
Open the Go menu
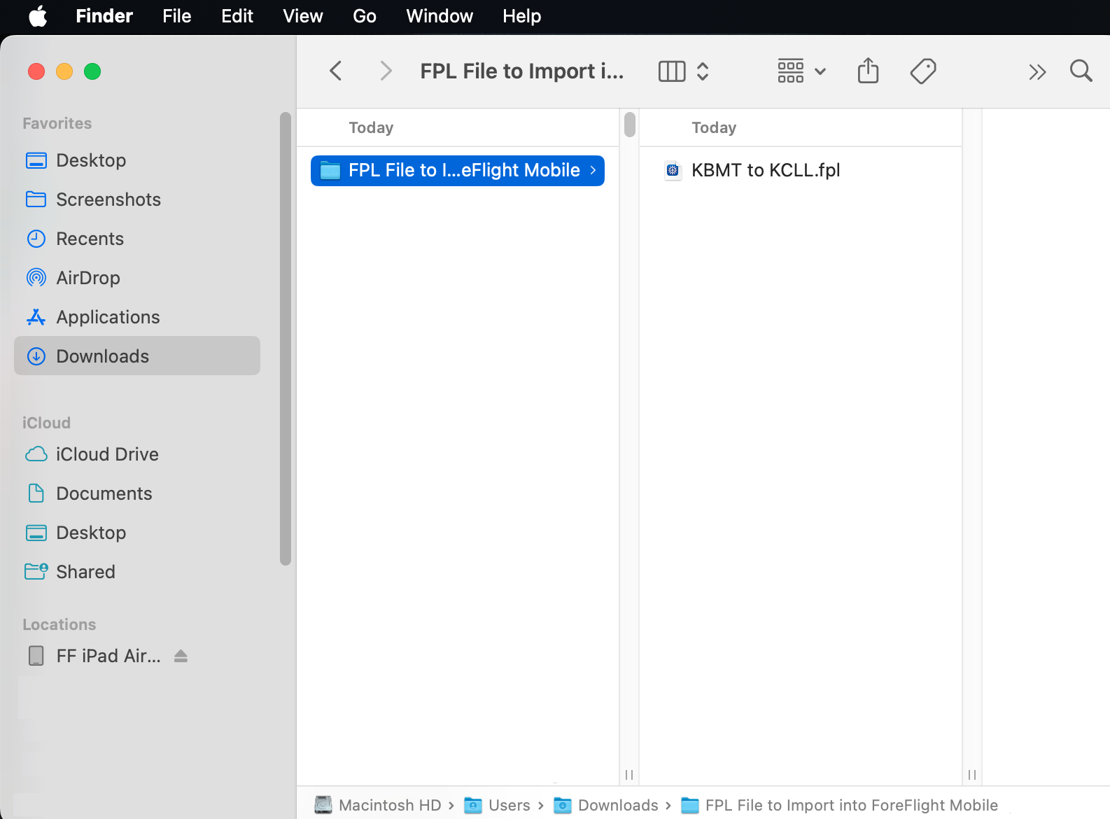tap(365, 16)
